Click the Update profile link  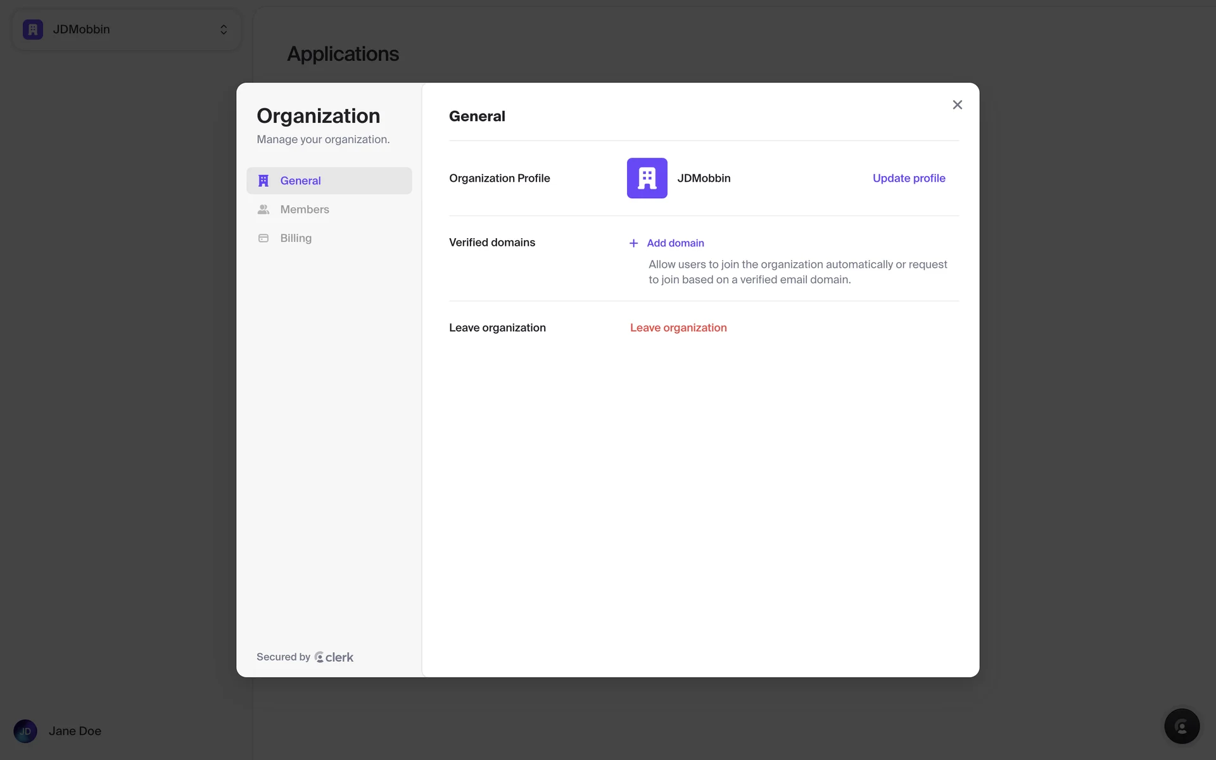908,178
